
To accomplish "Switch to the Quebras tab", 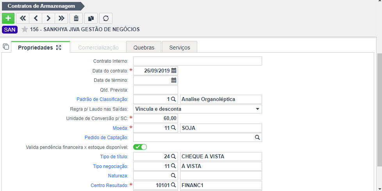I will (x=144, y=48).
